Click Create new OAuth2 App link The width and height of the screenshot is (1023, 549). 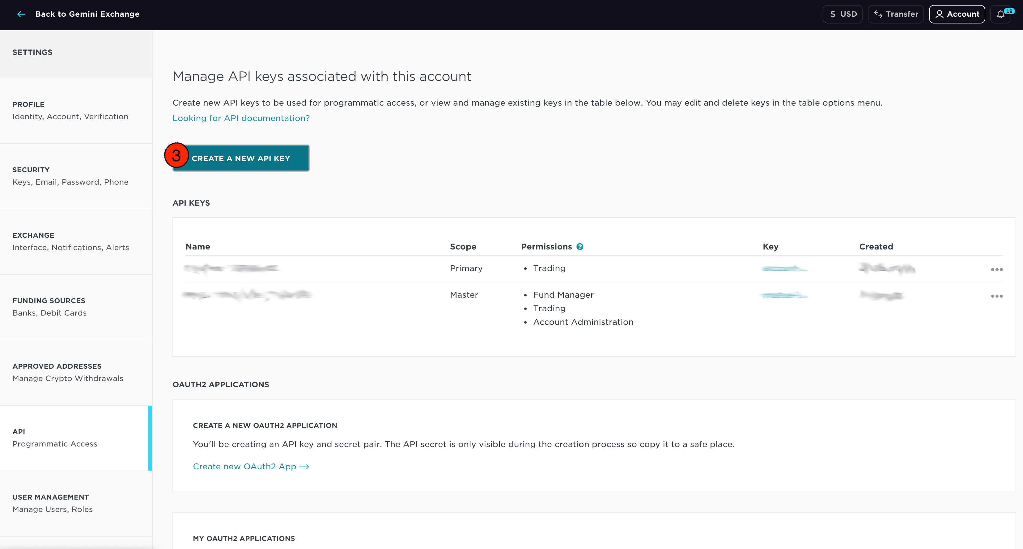pyautogui.click(x=251, y=467)
